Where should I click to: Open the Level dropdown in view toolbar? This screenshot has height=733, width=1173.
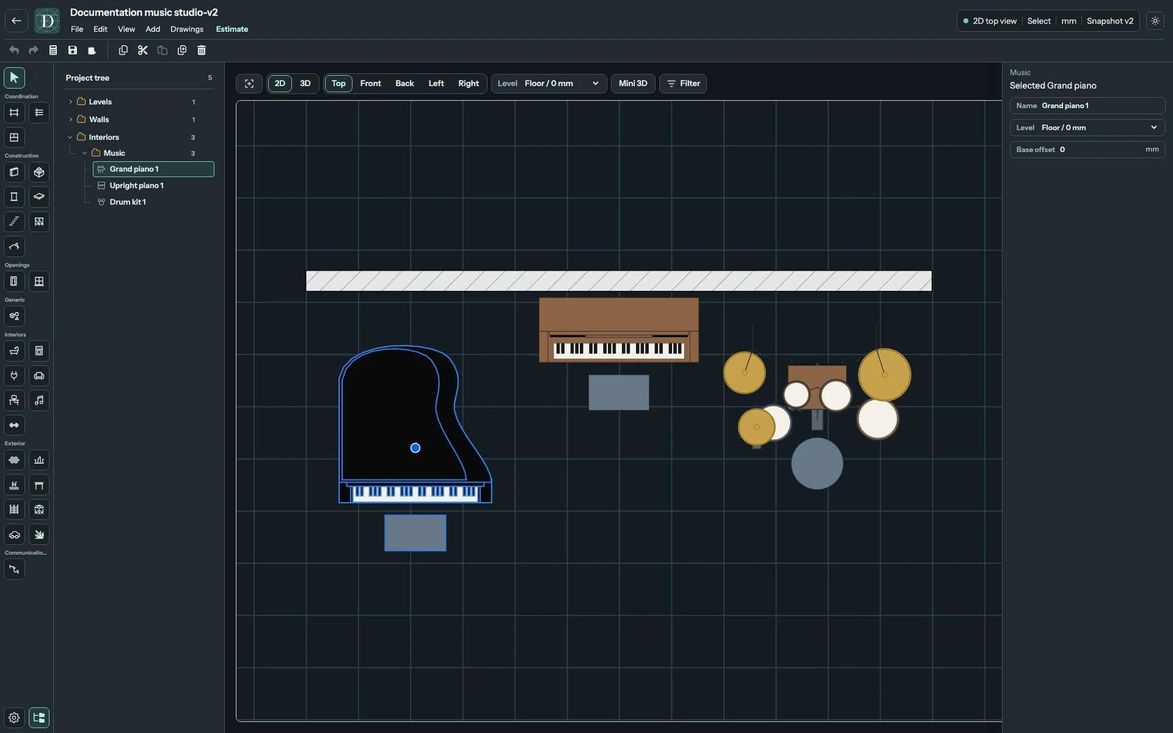pos(549,84)
